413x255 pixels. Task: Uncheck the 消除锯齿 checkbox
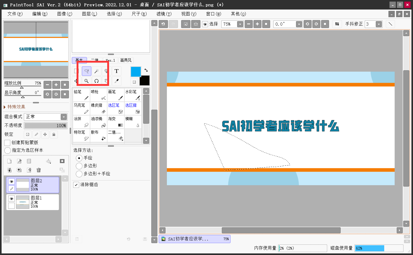[76, 185]
